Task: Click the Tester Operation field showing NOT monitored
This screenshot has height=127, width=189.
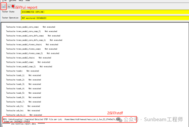Action: point(105,18)
